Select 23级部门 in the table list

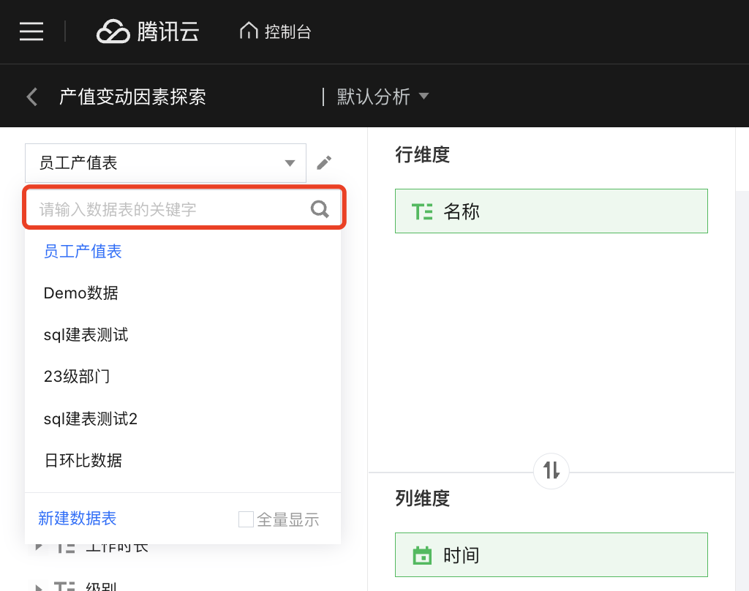[x=77, y=377]
